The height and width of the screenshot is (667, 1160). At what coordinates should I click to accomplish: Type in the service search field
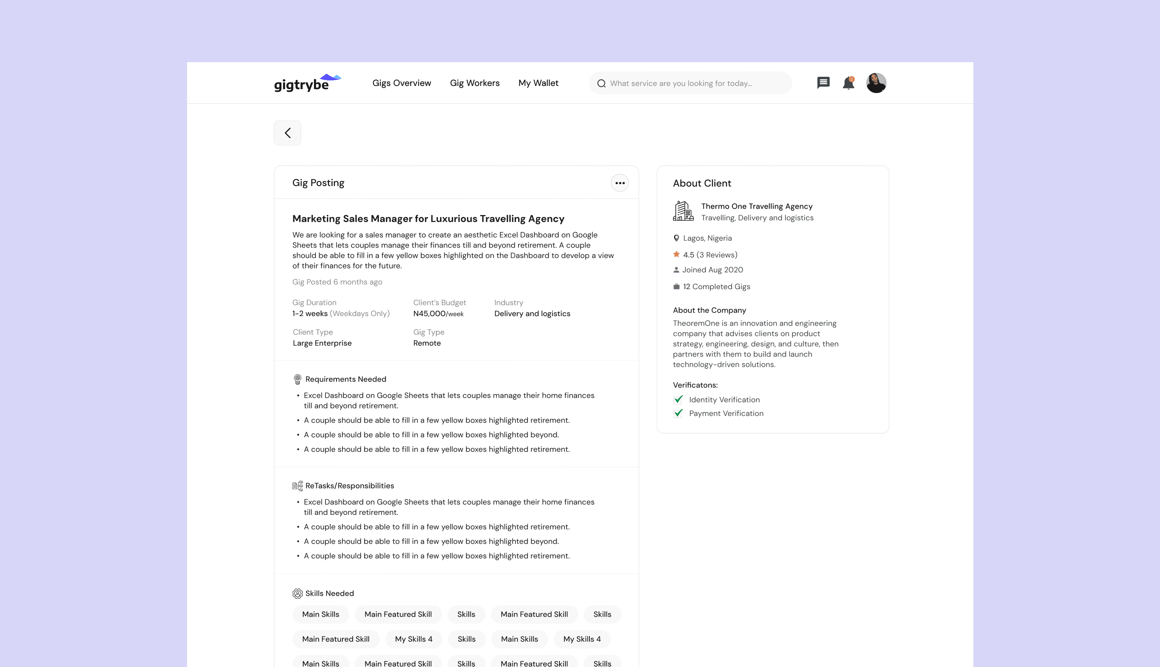pyautogui.click(x=691, y=83)
